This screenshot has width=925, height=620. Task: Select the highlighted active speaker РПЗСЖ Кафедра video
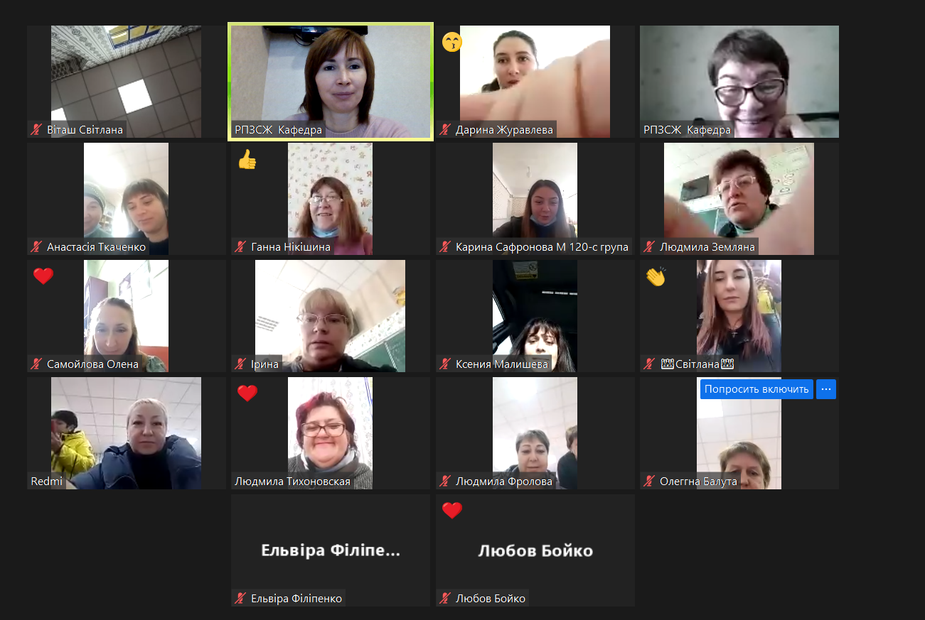pyautogui.click(x=331, y=82)
